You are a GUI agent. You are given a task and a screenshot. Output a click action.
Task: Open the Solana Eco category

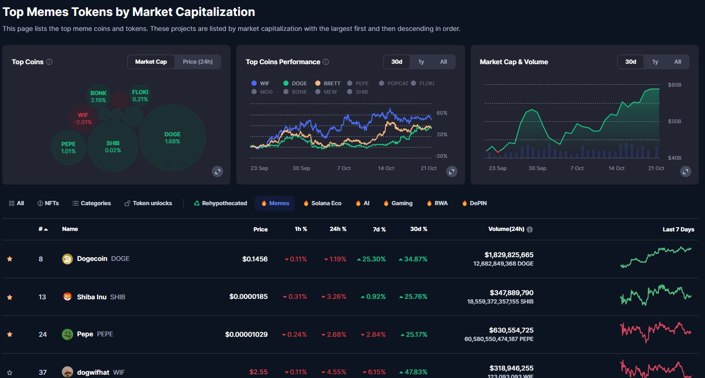click(x=322, y=203)
